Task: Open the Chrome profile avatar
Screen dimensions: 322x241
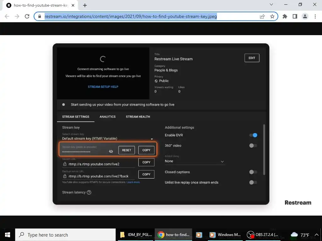Action: tap(305, 16)
